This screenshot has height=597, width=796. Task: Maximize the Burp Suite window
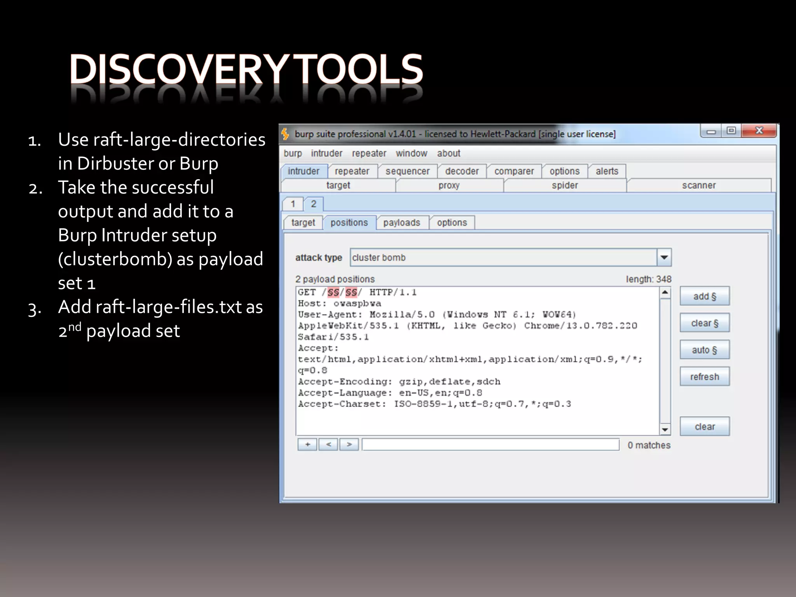(x=731, y=131)
